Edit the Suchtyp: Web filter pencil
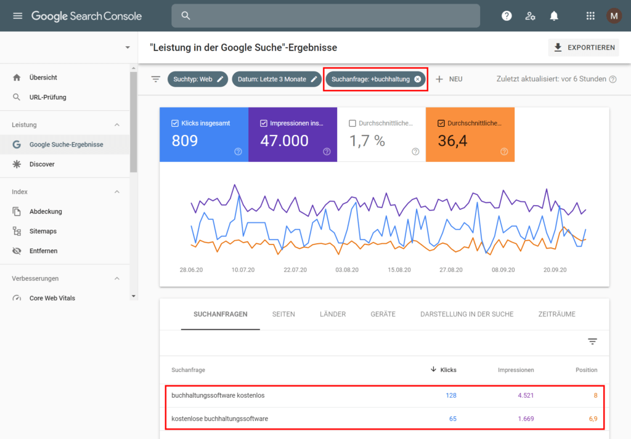The height and width of the screenshot is (439, 631). pyautogui.click(x=220, y=79)
